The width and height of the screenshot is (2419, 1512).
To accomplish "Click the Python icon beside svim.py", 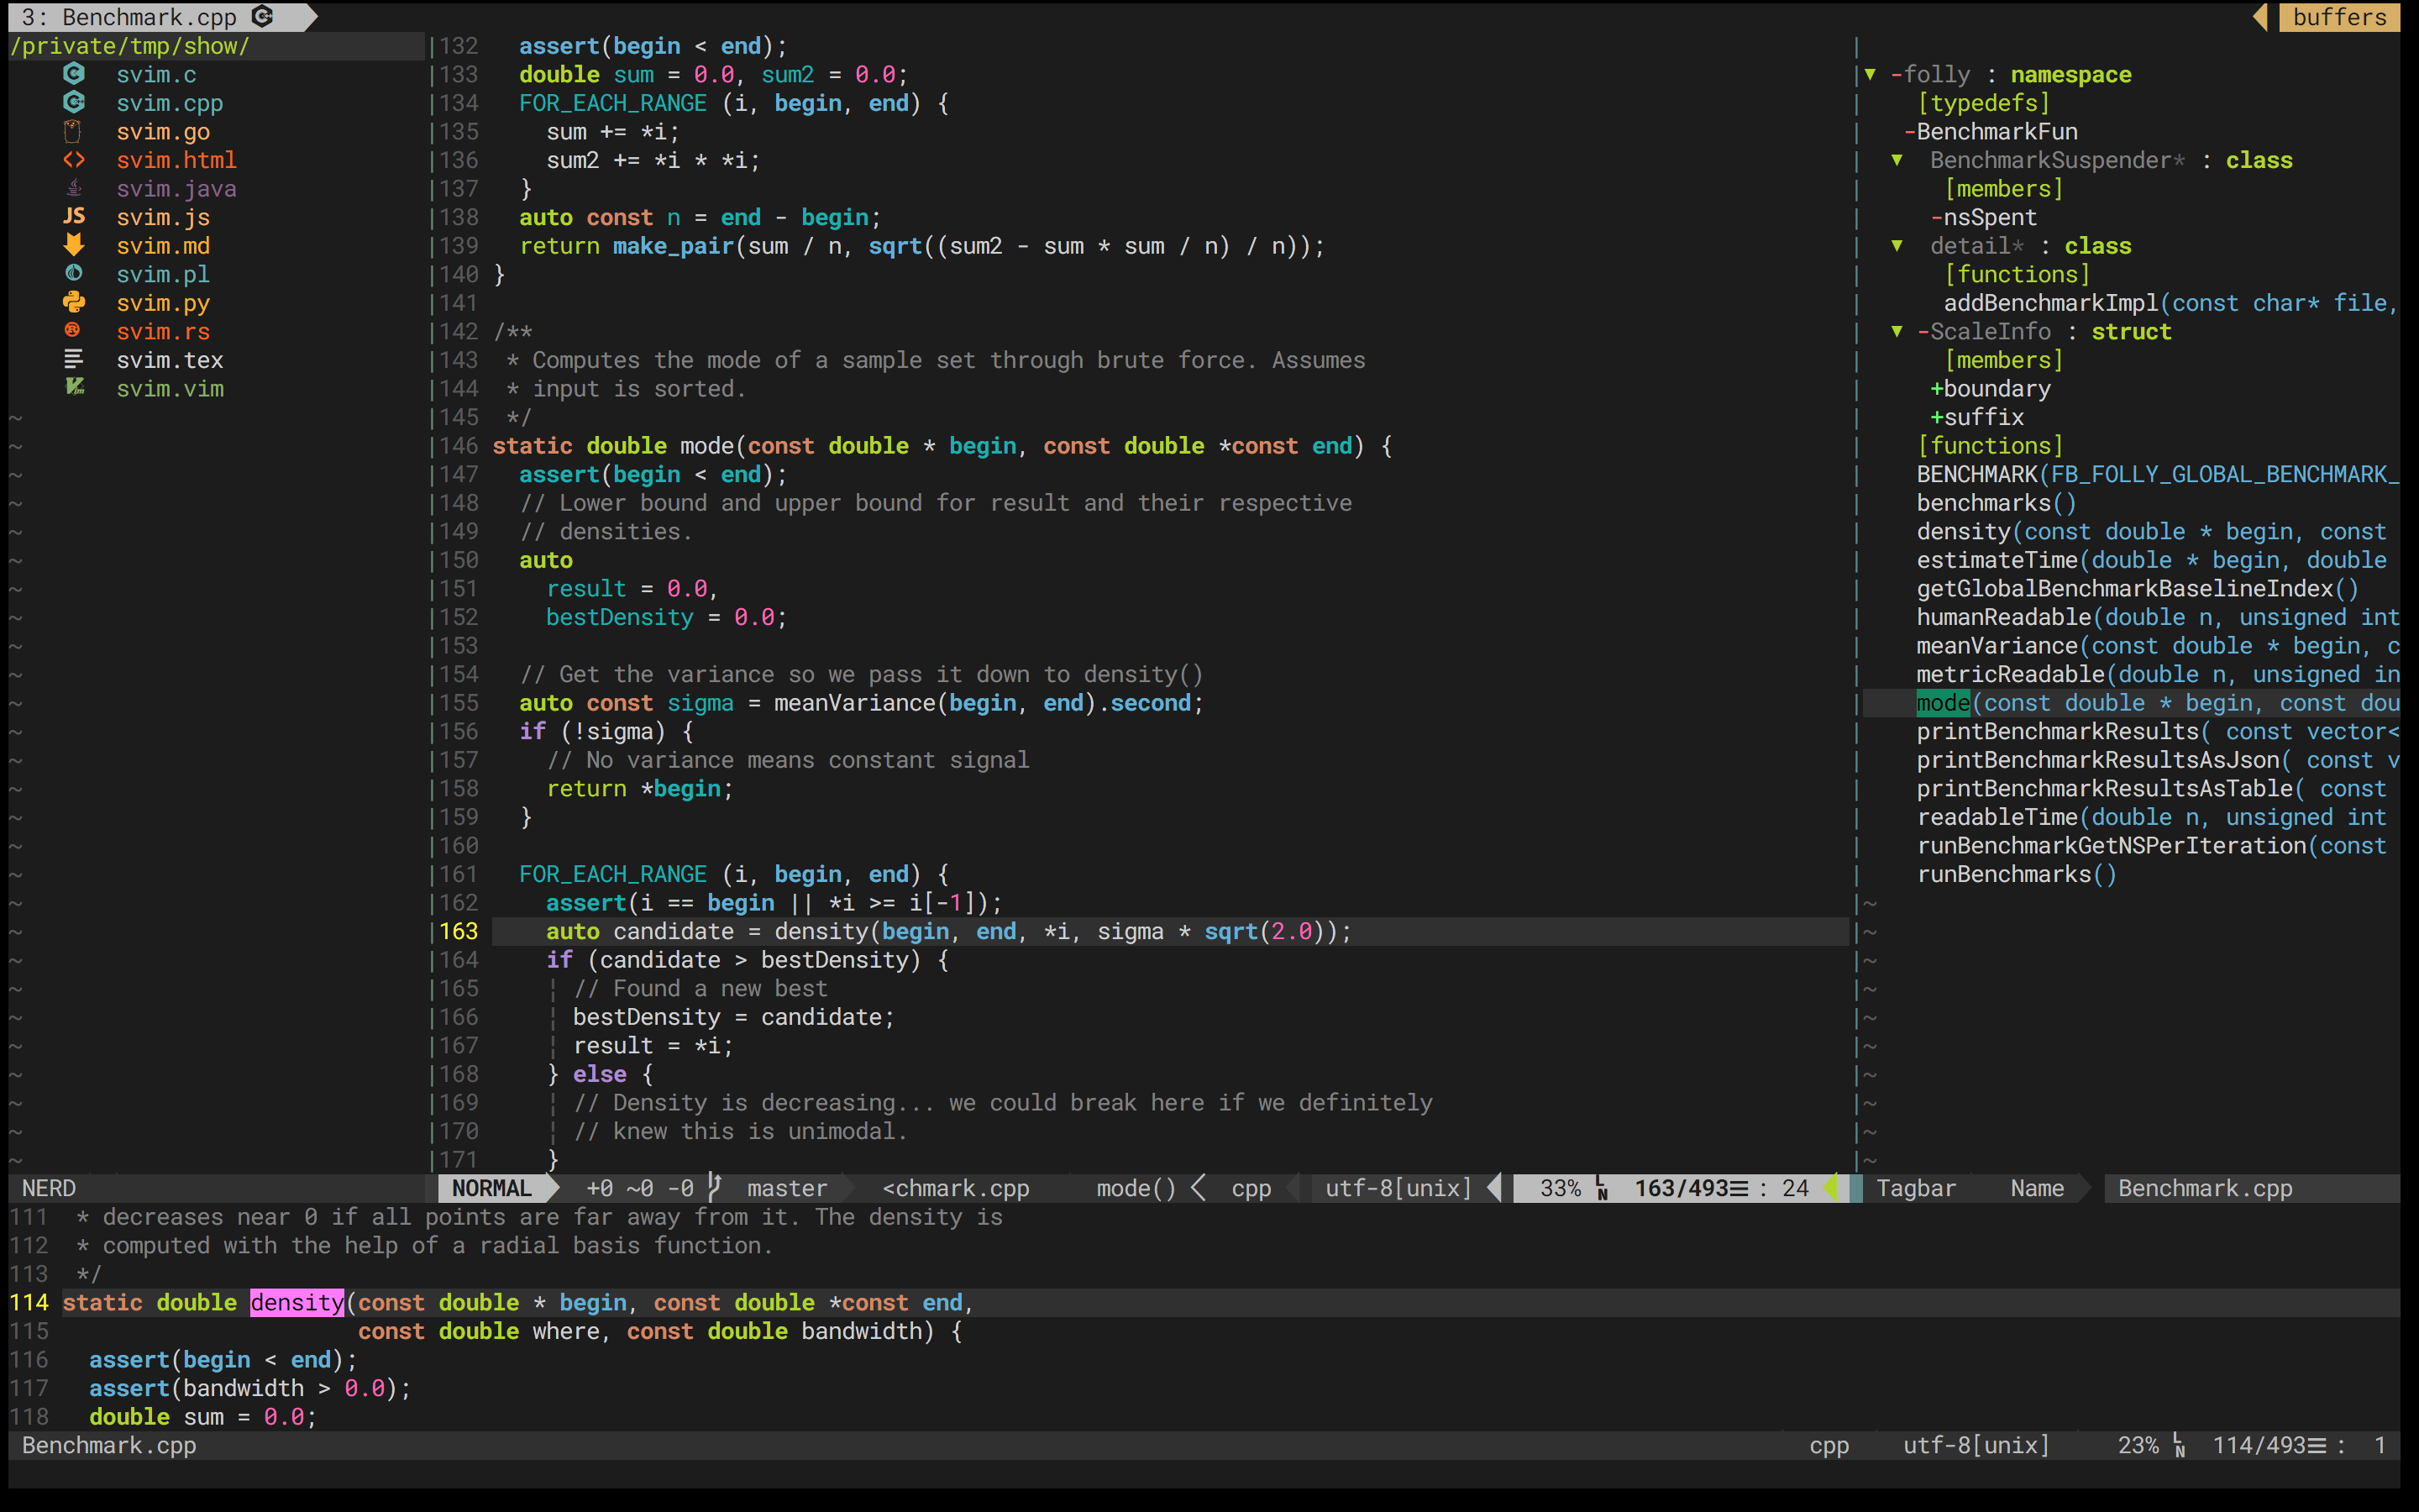I will point(74,302).
